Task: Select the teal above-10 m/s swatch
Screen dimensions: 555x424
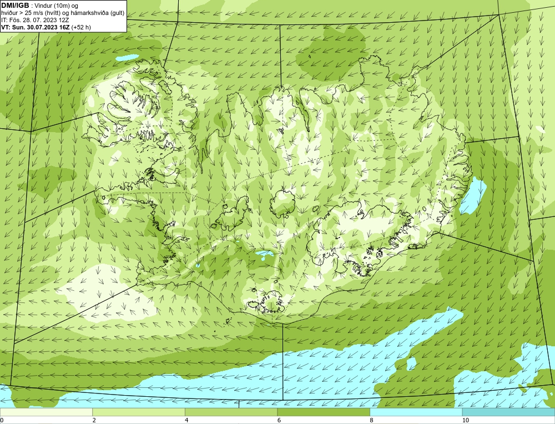Action: 508,412
